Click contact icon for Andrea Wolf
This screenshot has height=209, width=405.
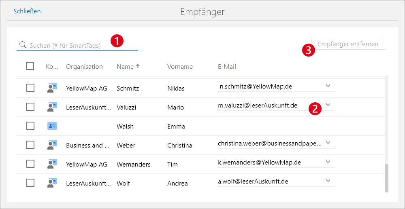[52, 183]
